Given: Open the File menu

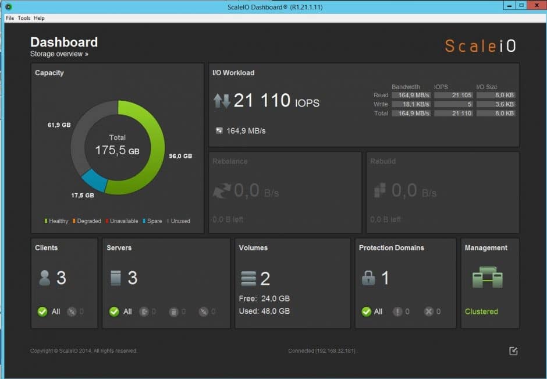Looking at the screenshot, I should point(9,18).
